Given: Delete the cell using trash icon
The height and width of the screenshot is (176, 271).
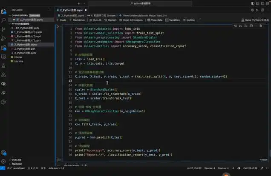Looking at the screenshot, I should pos(261,26).
